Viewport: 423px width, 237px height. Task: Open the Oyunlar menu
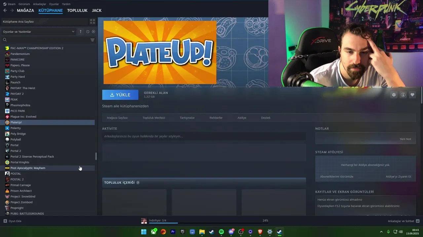point(54,4)
